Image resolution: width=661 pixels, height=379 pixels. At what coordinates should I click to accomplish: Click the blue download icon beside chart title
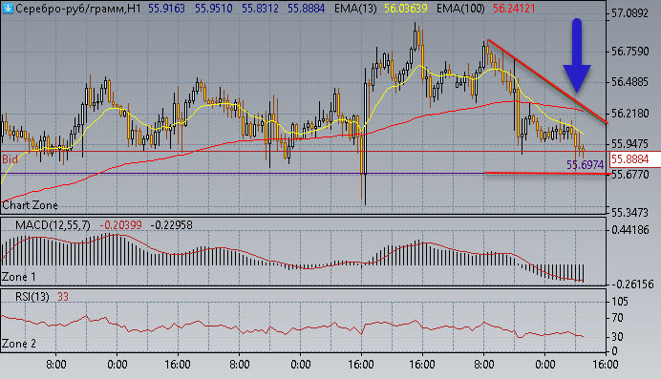(x=8, y=8)
